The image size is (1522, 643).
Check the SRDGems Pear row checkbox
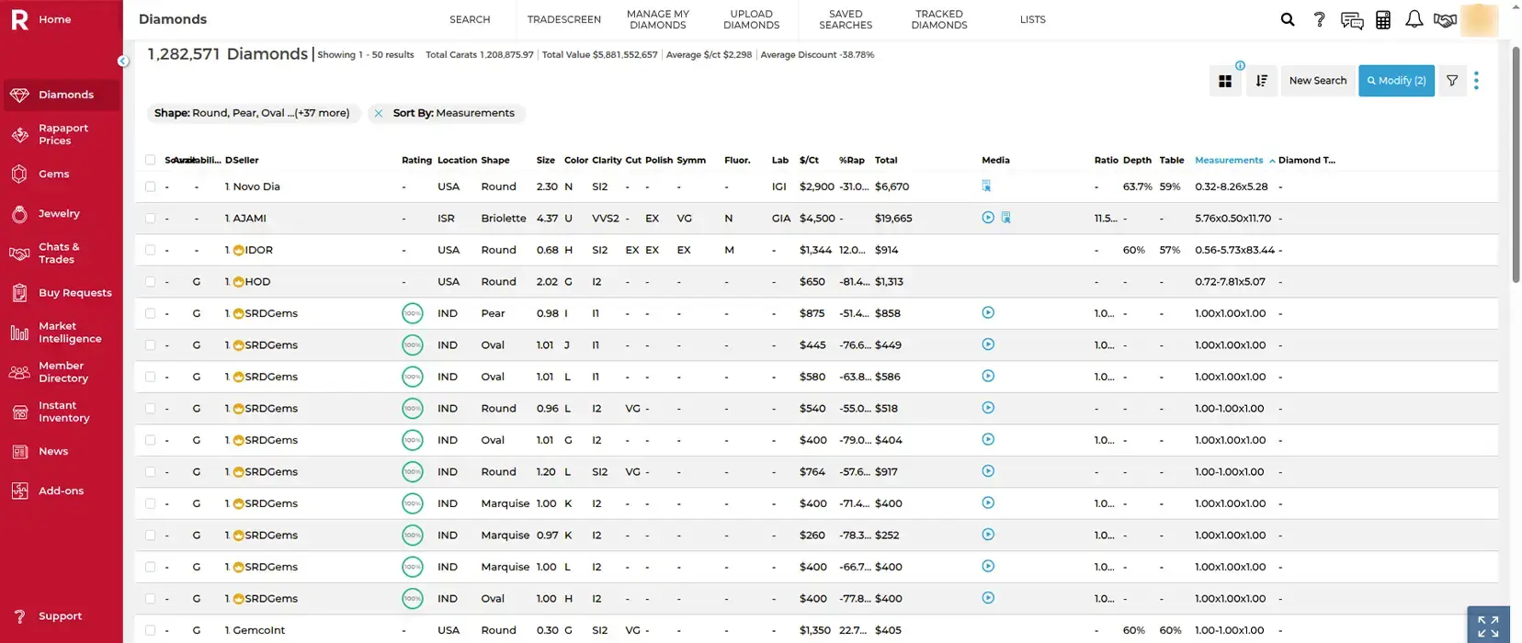(x=151, y=313)
